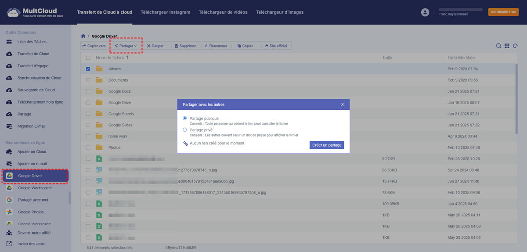Check the Documents folder checkbox
Image resolution: width=527 pixels, height=252 pixels.
(x=88, y=80)
